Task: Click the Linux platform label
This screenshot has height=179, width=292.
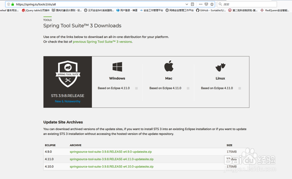Action: (220, 78)
